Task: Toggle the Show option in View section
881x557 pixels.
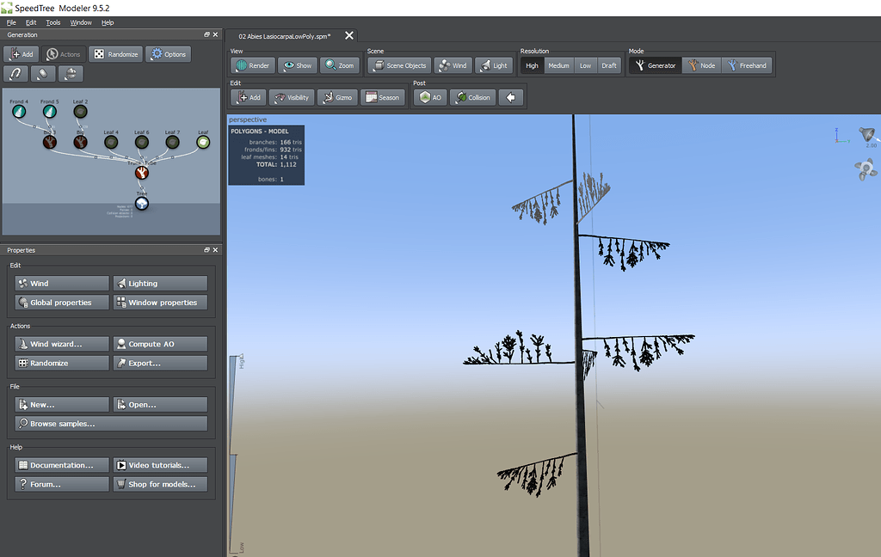Action: click(x=297, y=64)
